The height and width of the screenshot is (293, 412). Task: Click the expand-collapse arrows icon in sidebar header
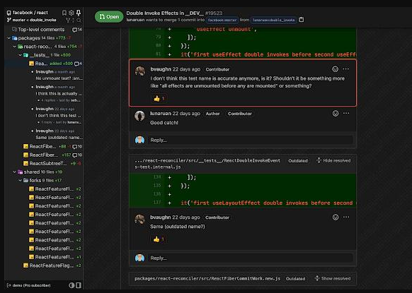pyautogui.click(x=74, y=20)
